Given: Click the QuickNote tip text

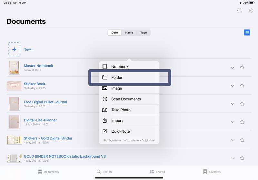Looking at the screenshot, I should coord(129,140).
